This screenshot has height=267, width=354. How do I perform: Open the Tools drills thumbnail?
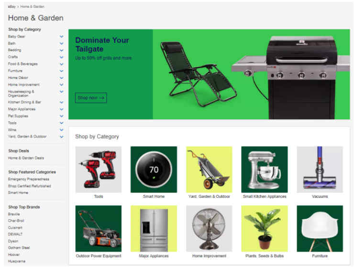tap(99, 170)
